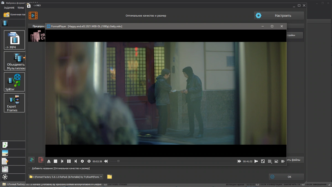Click the eject/open file icon in FormatPlayer
Viewport: 332px width, 187px height.
(x=49, y=161)
